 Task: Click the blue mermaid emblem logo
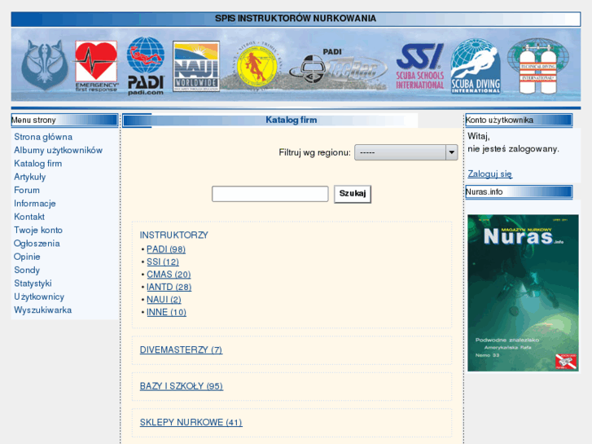click(45, 65)
